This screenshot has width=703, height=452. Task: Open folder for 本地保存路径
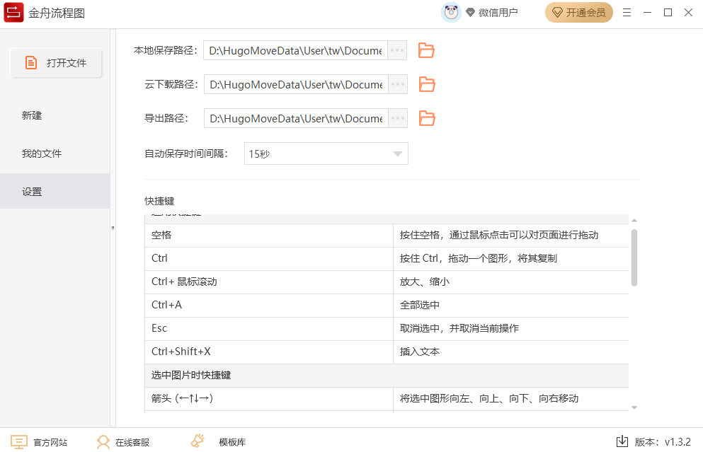pos(426,51)
